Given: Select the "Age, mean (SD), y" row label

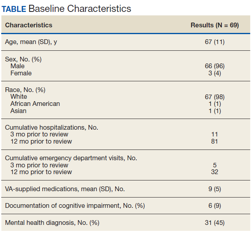Looking at the screenshot, I should click(31, 42).
